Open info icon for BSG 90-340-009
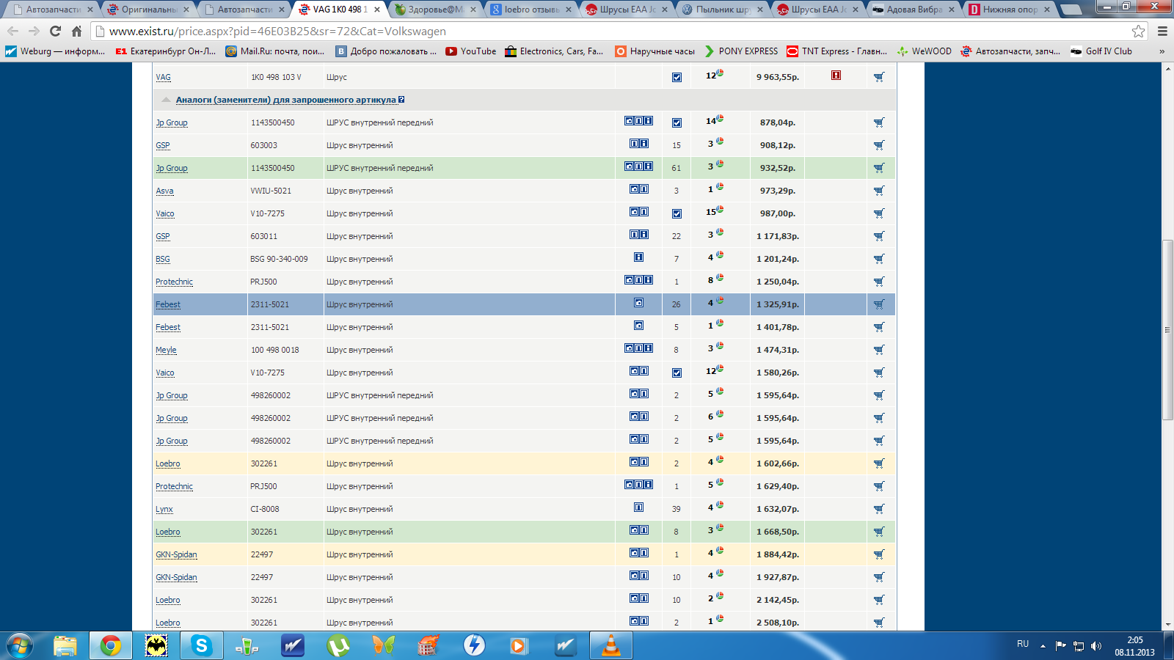 point(638,257)
